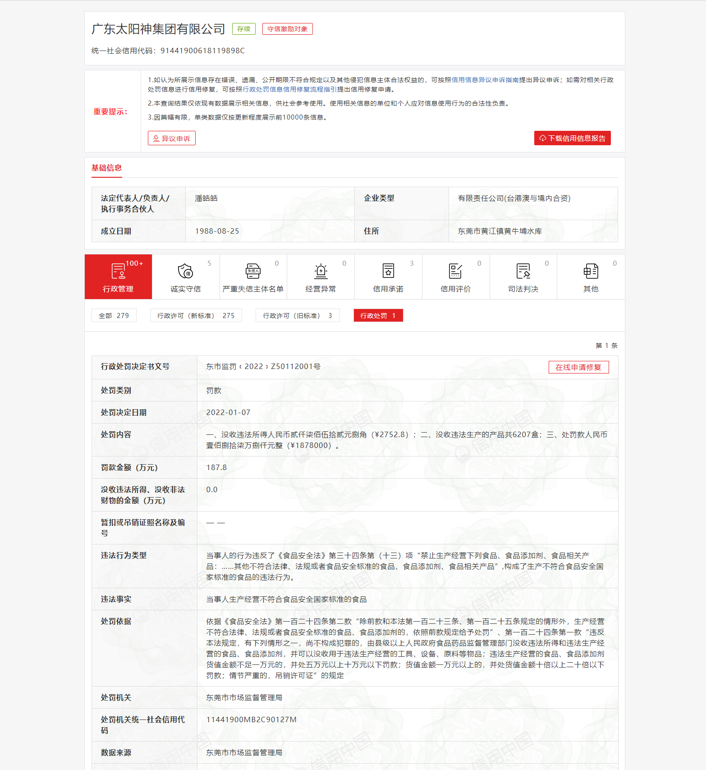This screenshot has width=706, height=770.
Task: Click establishment date 1988-08-25
Action: tap(217, 231)
